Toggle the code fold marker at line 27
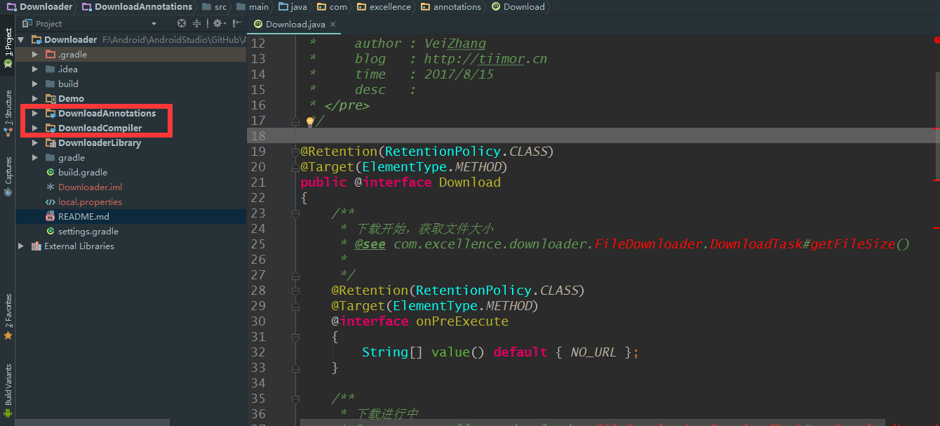940x426 pixels. click(295, 275)
